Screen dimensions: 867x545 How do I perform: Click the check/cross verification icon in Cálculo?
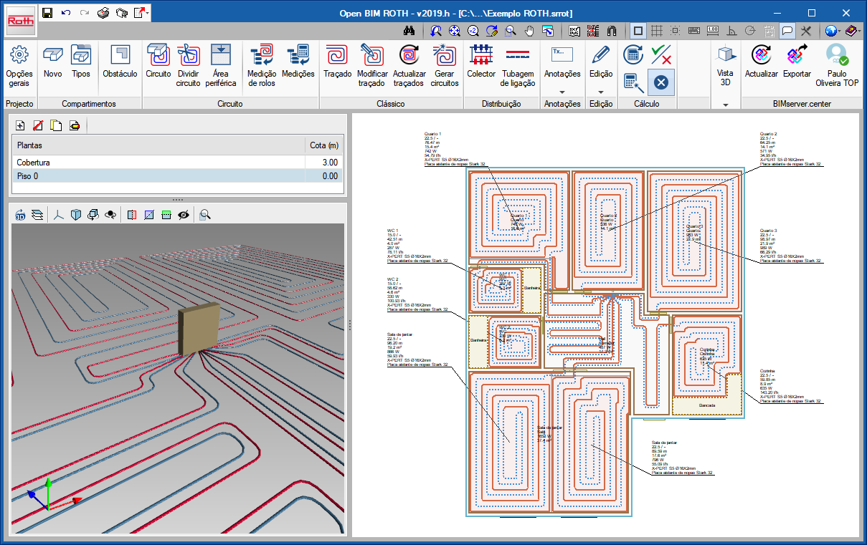pyautogui.click(x=661, y=54)
